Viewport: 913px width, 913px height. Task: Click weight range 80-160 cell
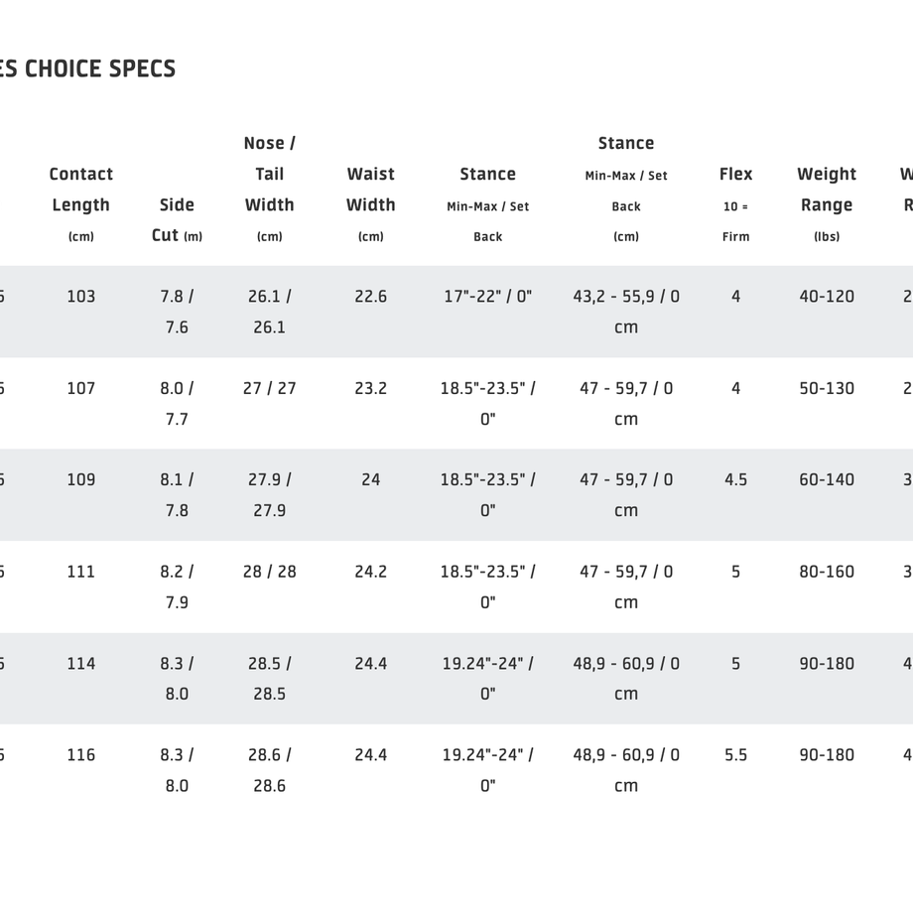pyautogui.click(x=827, y=572)
